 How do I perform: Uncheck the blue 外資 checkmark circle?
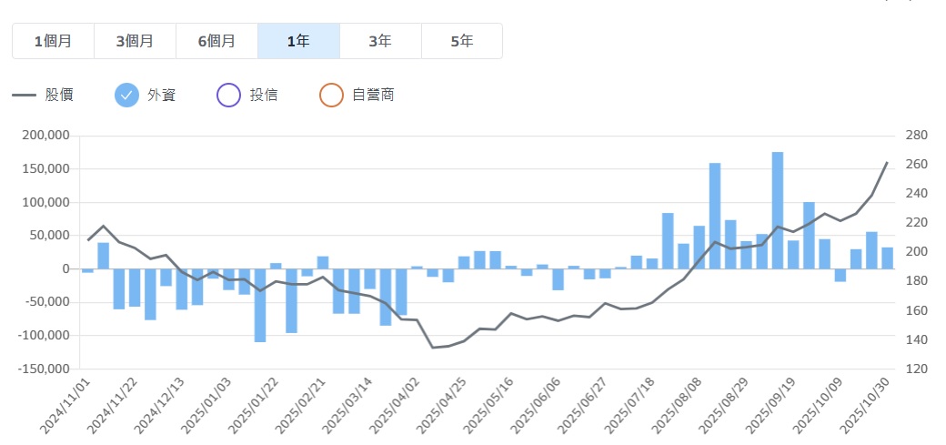click(x=127, y=95)
